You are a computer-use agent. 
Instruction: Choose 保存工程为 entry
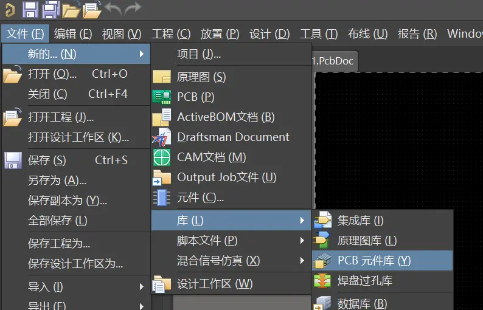[76, 244]
